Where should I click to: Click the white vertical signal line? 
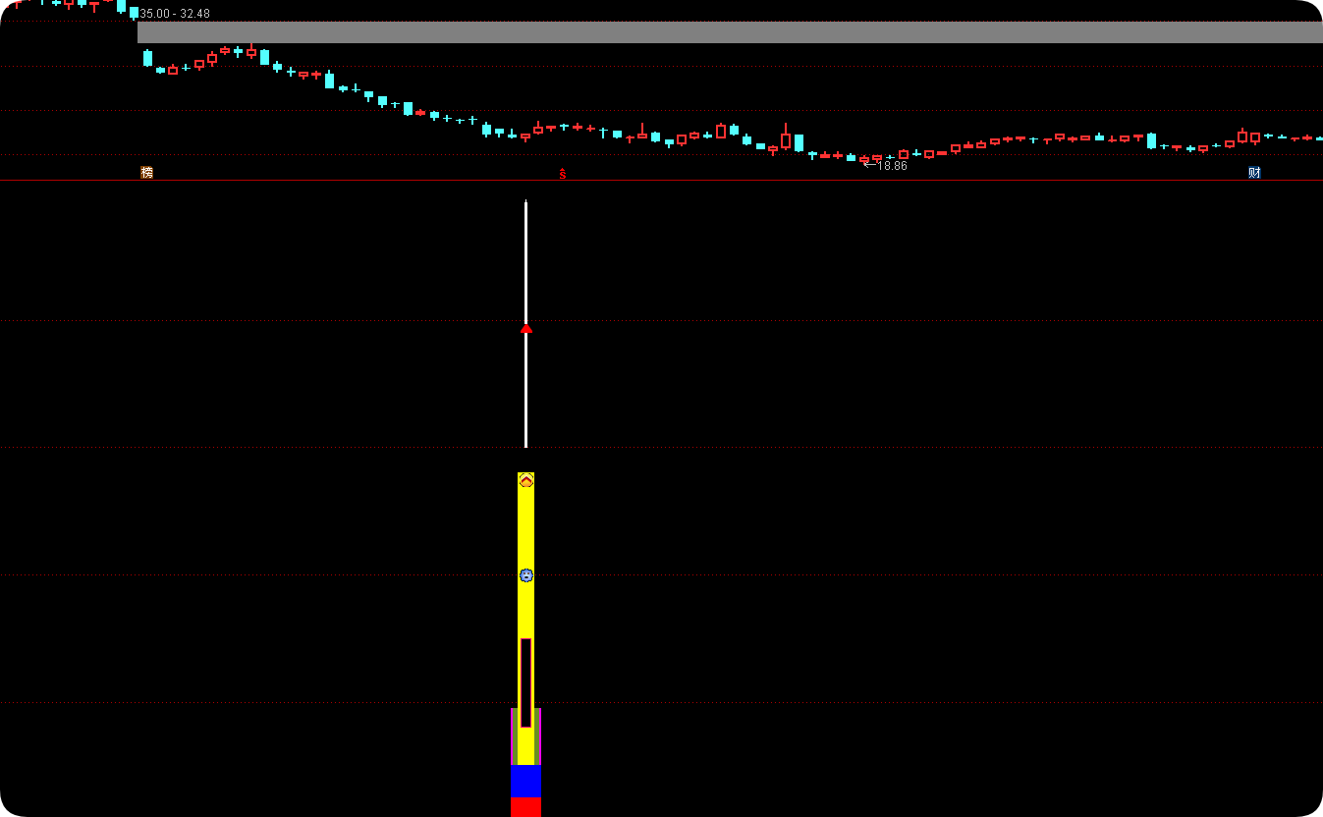coord(525,324)
